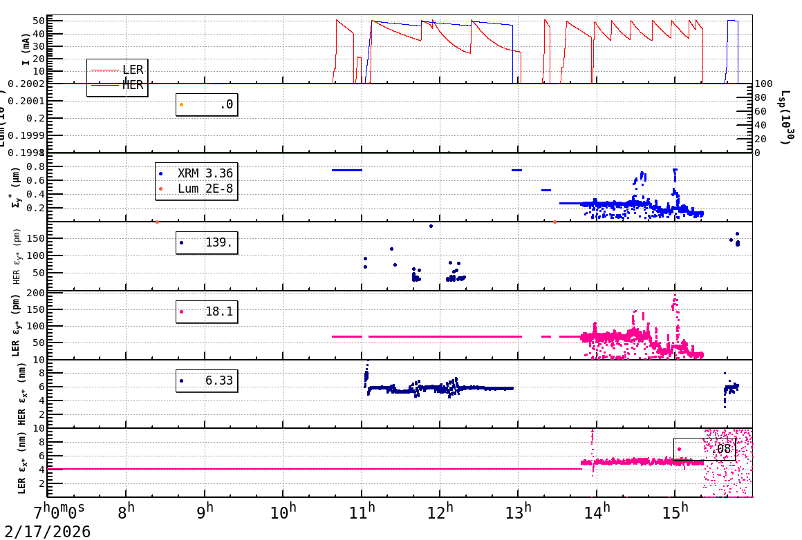
Task: Click the 8h time axis label
Action: click(126, 512)
